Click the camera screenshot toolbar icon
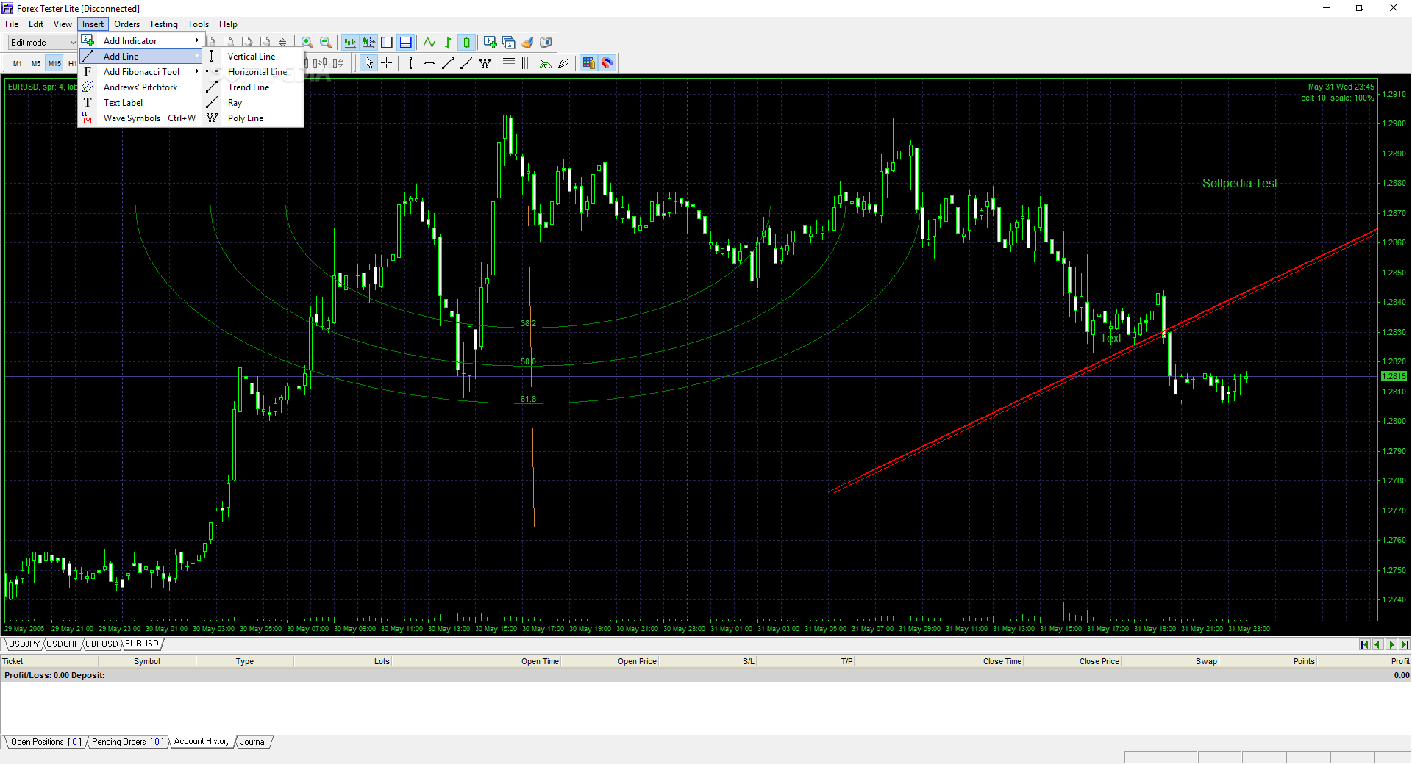This screenshot has width=1412, height=764. [x=546, y=43]
